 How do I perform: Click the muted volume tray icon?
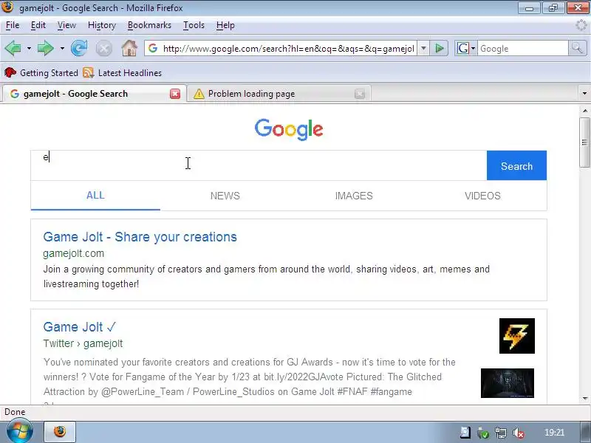coord(519,433)
